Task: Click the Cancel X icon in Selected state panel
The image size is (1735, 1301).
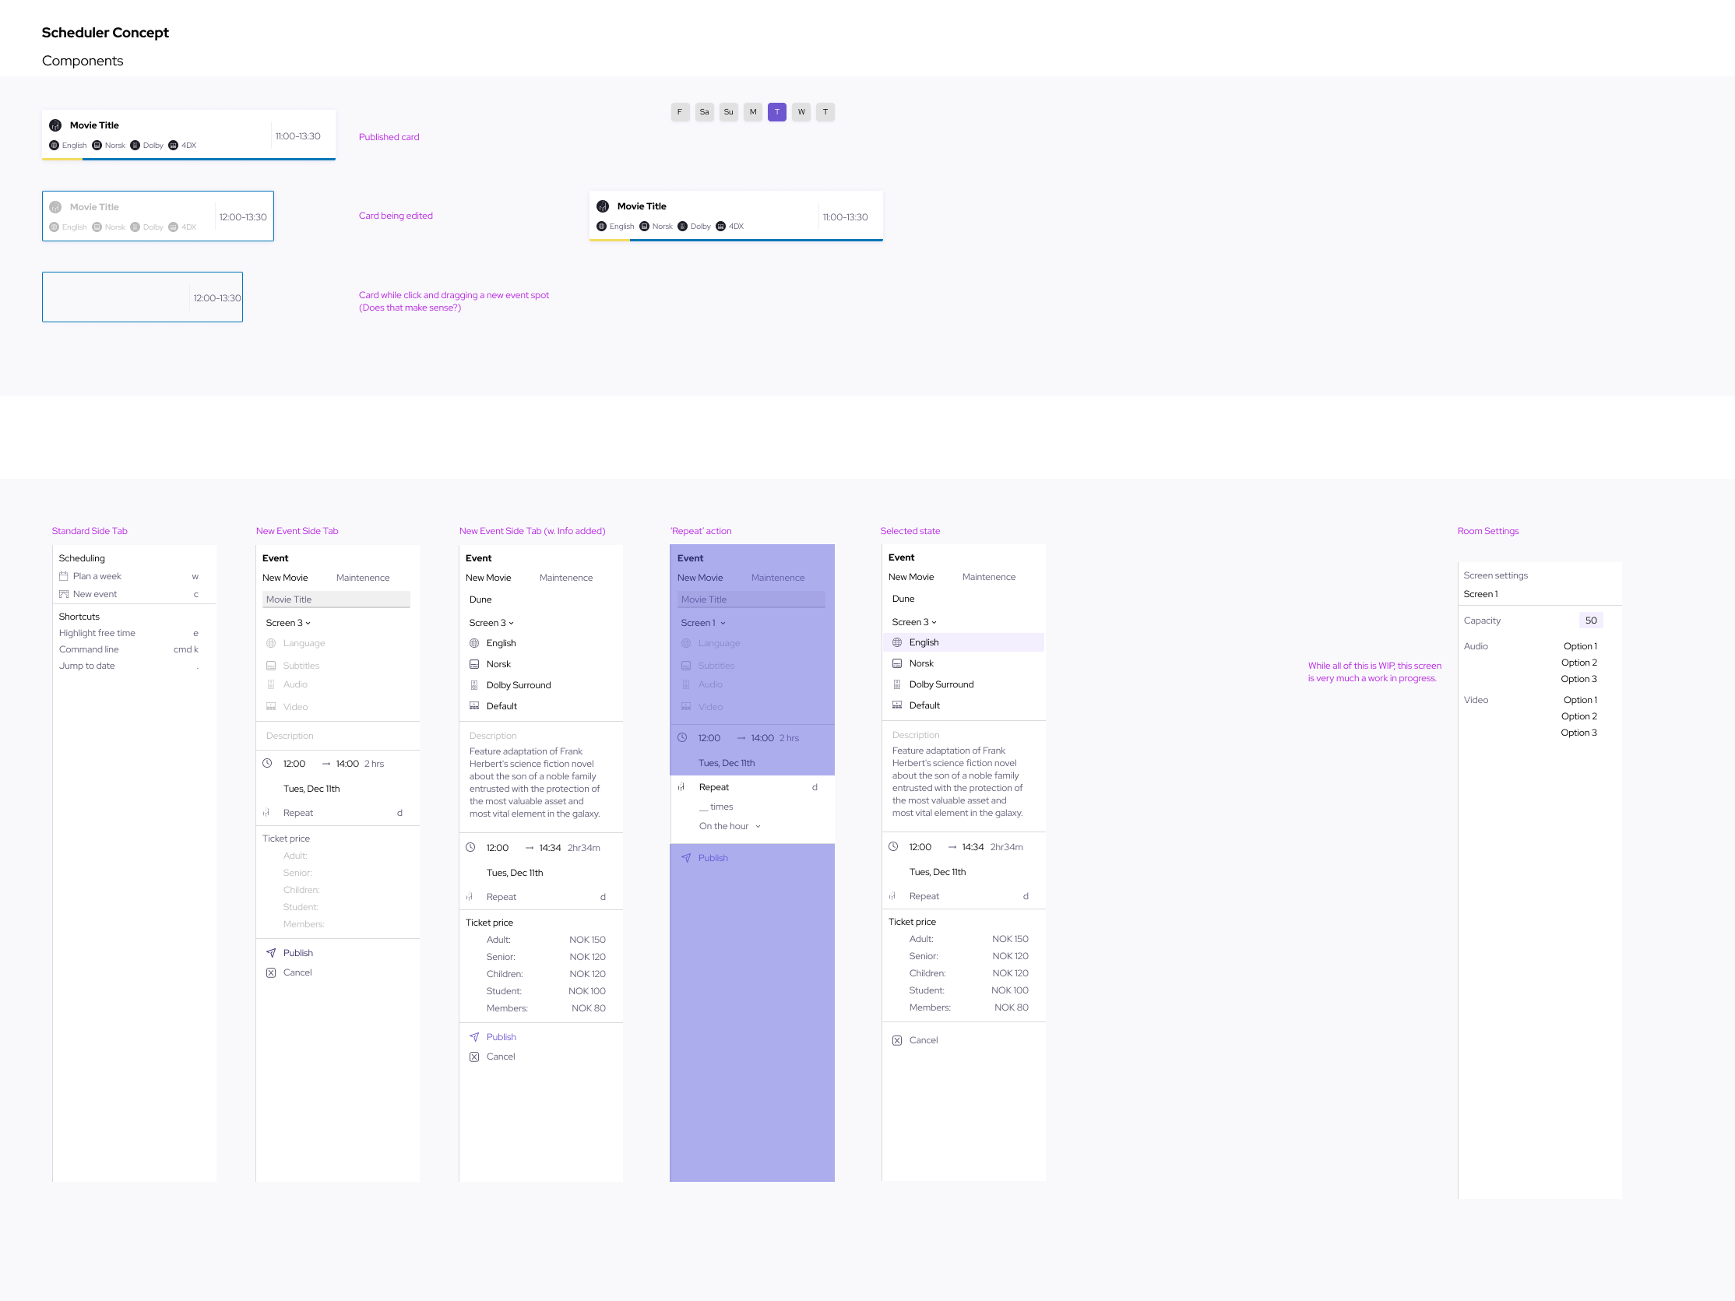Action: 896,1041
